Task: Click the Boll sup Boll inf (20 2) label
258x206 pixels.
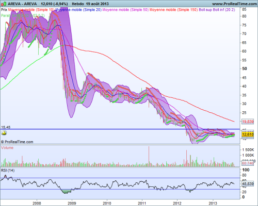Action: point(217,10)
